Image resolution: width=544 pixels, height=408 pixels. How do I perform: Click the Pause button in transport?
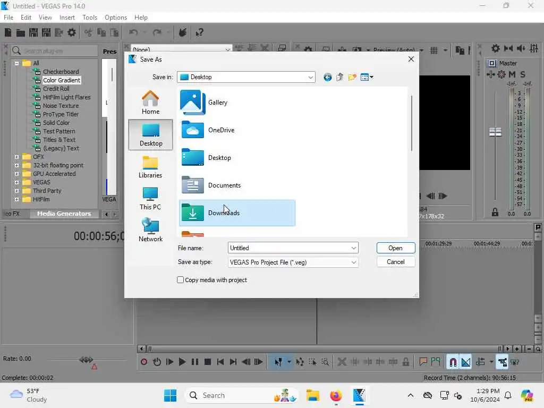(x=195, y=362)
